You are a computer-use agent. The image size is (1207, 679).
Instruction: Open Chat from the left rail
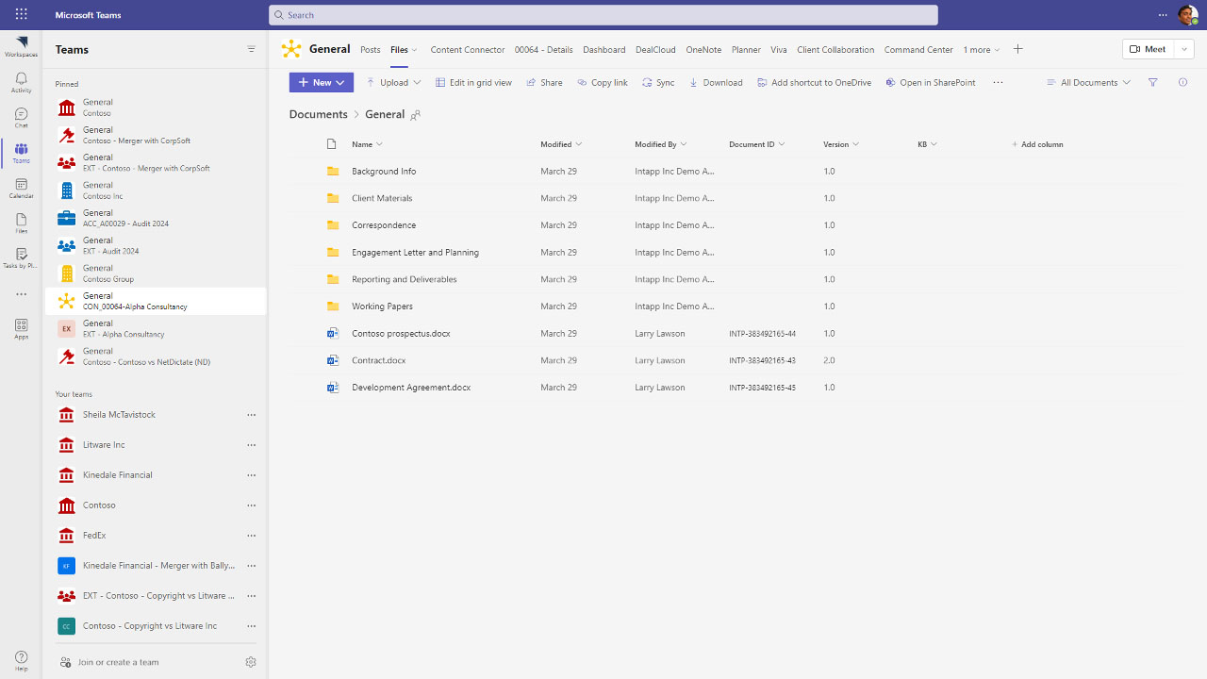point(21,117)
